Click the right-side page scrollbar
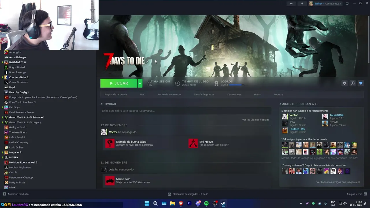The image size is (370, 208). [369, 39]
